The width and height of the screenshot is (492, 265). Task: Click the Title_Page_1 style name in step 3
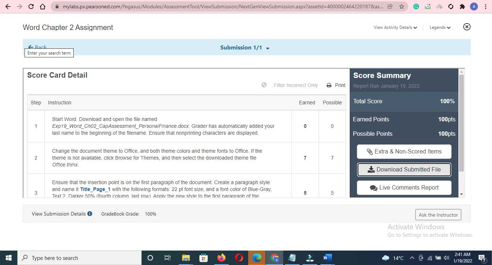click(95, 189)
